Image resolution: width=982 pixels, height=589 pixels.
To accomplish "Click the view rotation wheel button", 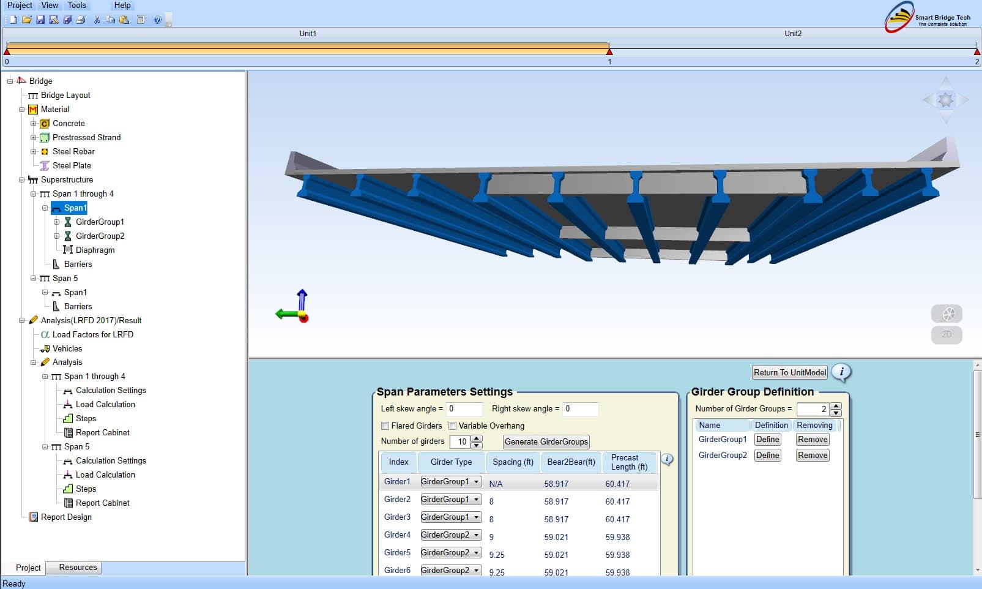I will point(947,314).
